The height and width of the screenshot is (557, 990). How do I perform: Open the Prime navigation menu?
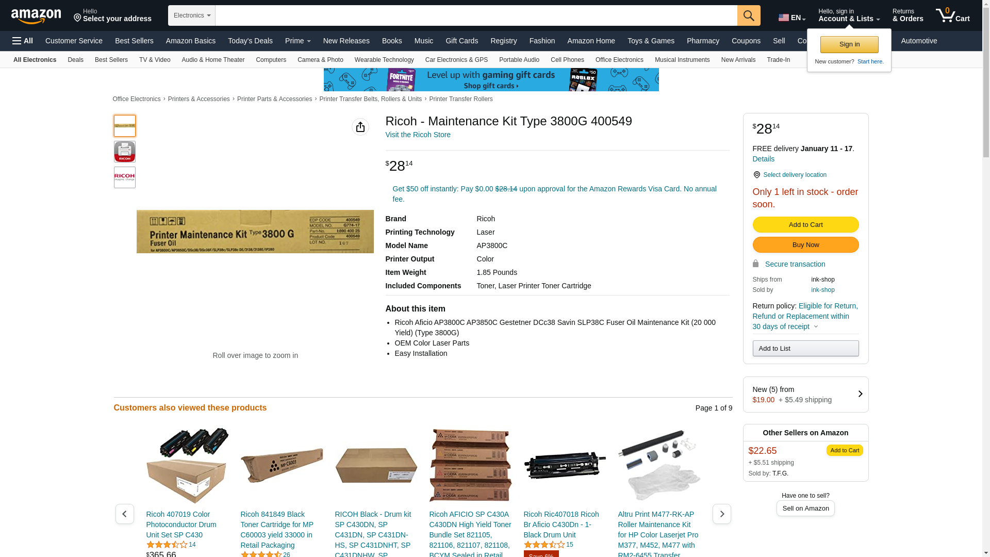(x=298, y=41)
